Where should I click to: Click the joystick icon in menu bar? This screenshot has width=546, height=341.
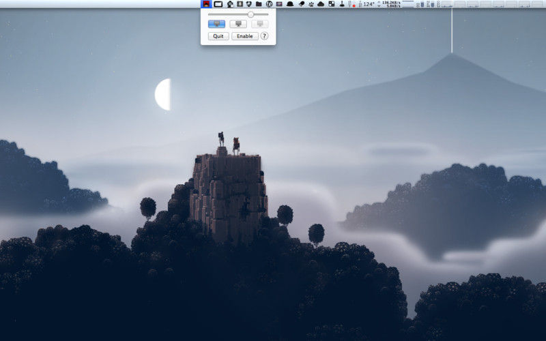[x=342, y=4]
